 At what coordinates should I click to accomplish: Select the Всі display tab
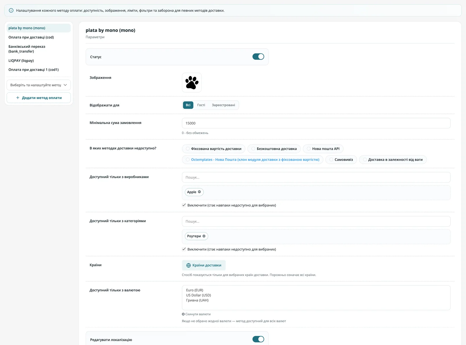188,105
